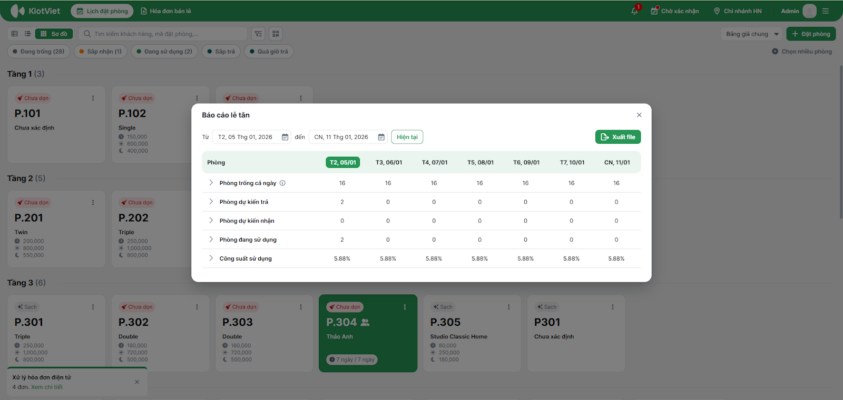
Task: Open the three-dot menu on Triple room P.301
Action: (x=93, y=307)
